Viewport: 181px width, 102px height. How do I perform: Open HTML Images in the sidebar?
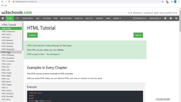(x=11, y=73)
